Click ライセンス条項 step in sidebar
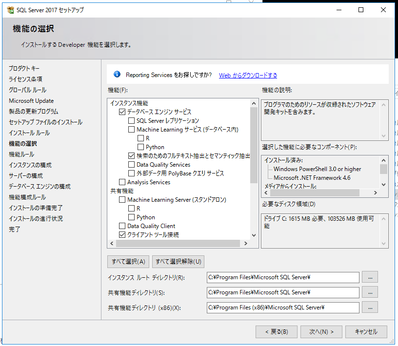Image resolution: width=398 pixels, height=346 pixels. (x=26, y=79)
